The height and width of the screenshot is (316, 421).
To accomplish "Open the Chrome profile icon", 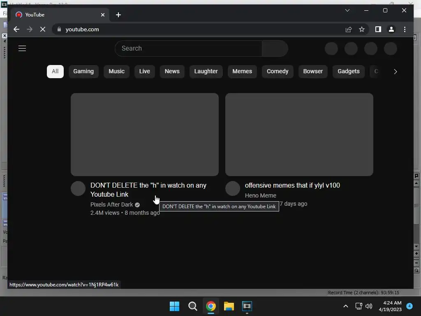I will pos(391,29).
